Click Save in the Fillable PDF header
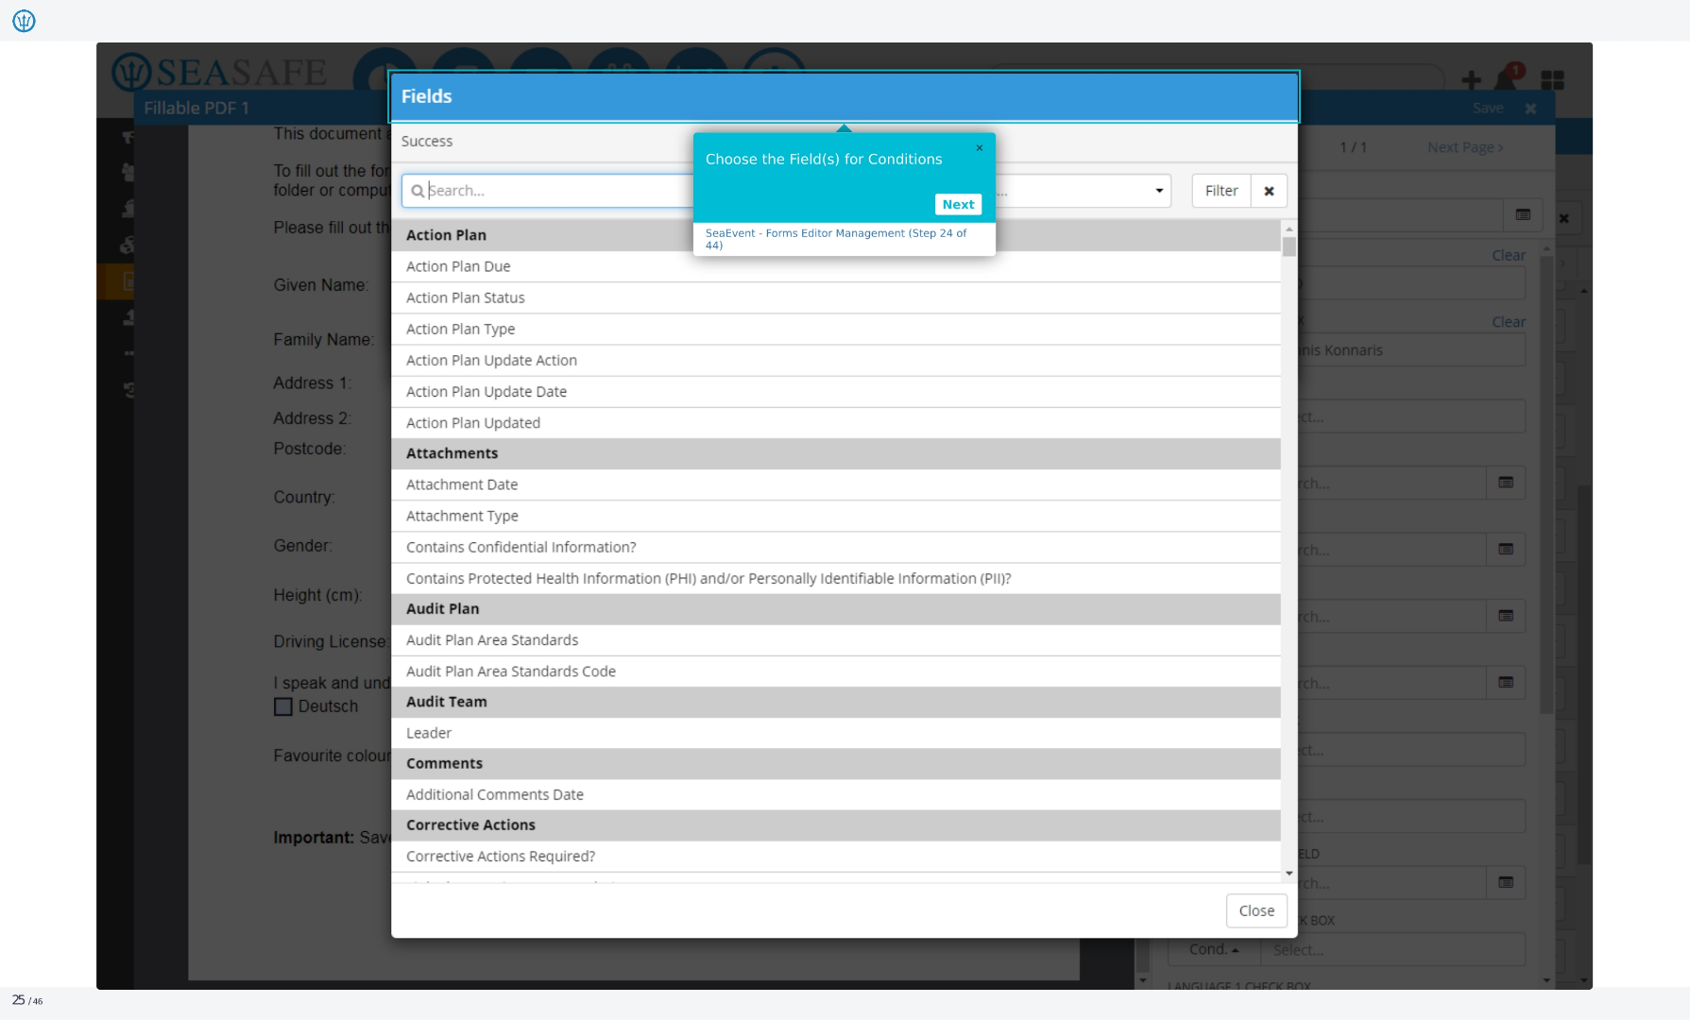This screenshot has height=1020, width=1690. tap(1488, 108)
